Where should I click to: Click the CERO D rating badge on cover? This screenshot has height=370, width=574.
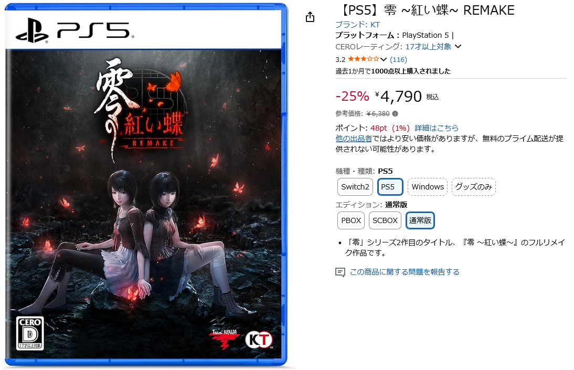pyautogui.click(x=30, y=333)
